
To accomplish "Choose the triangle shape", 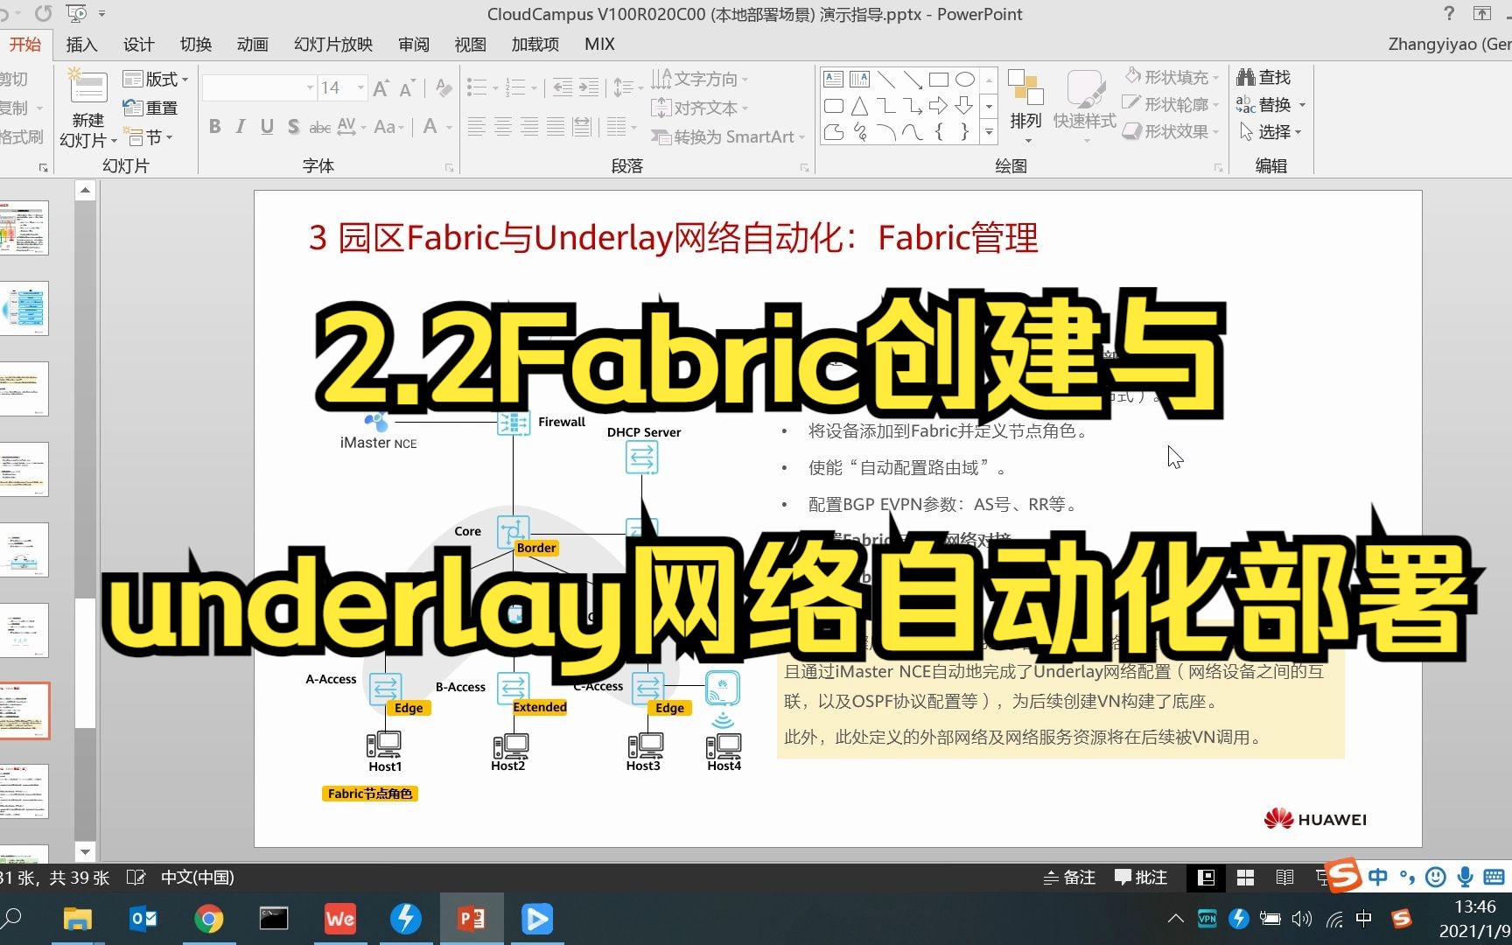I will click(860, 106).
